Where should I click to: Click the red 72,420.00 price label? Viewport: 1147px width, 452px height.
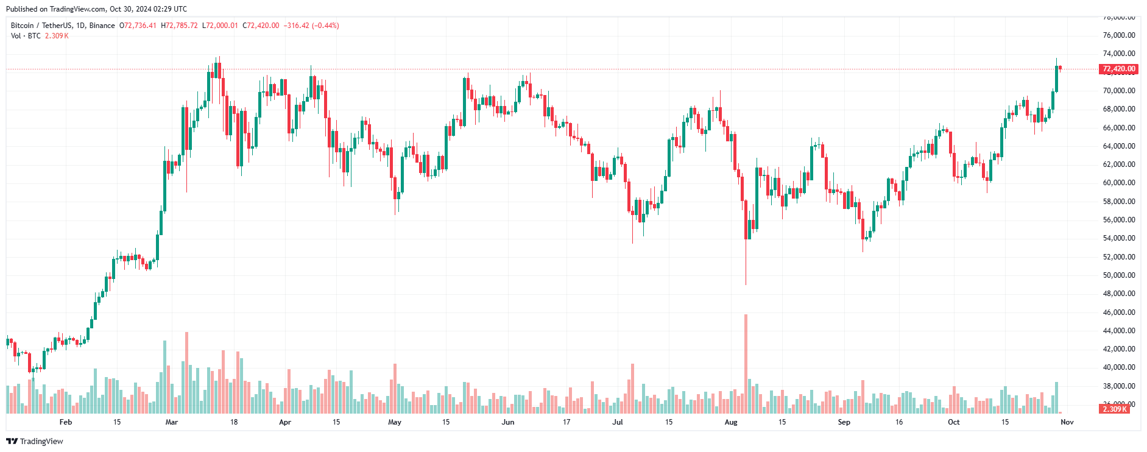point(1119,69)
